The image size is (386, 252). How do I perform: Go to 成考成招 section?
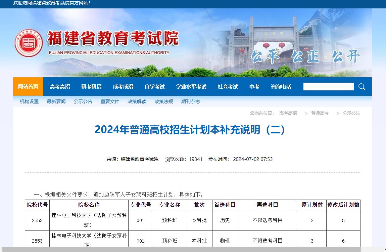coord(123,87)
